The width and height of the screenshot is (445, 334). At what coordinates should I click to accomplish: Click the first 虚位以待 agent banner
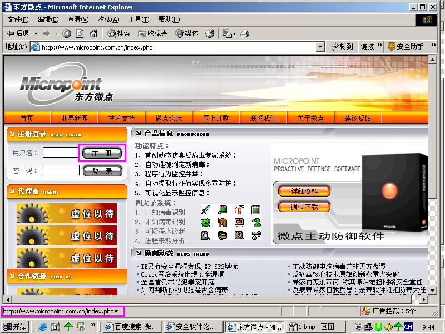pos(67,213)
